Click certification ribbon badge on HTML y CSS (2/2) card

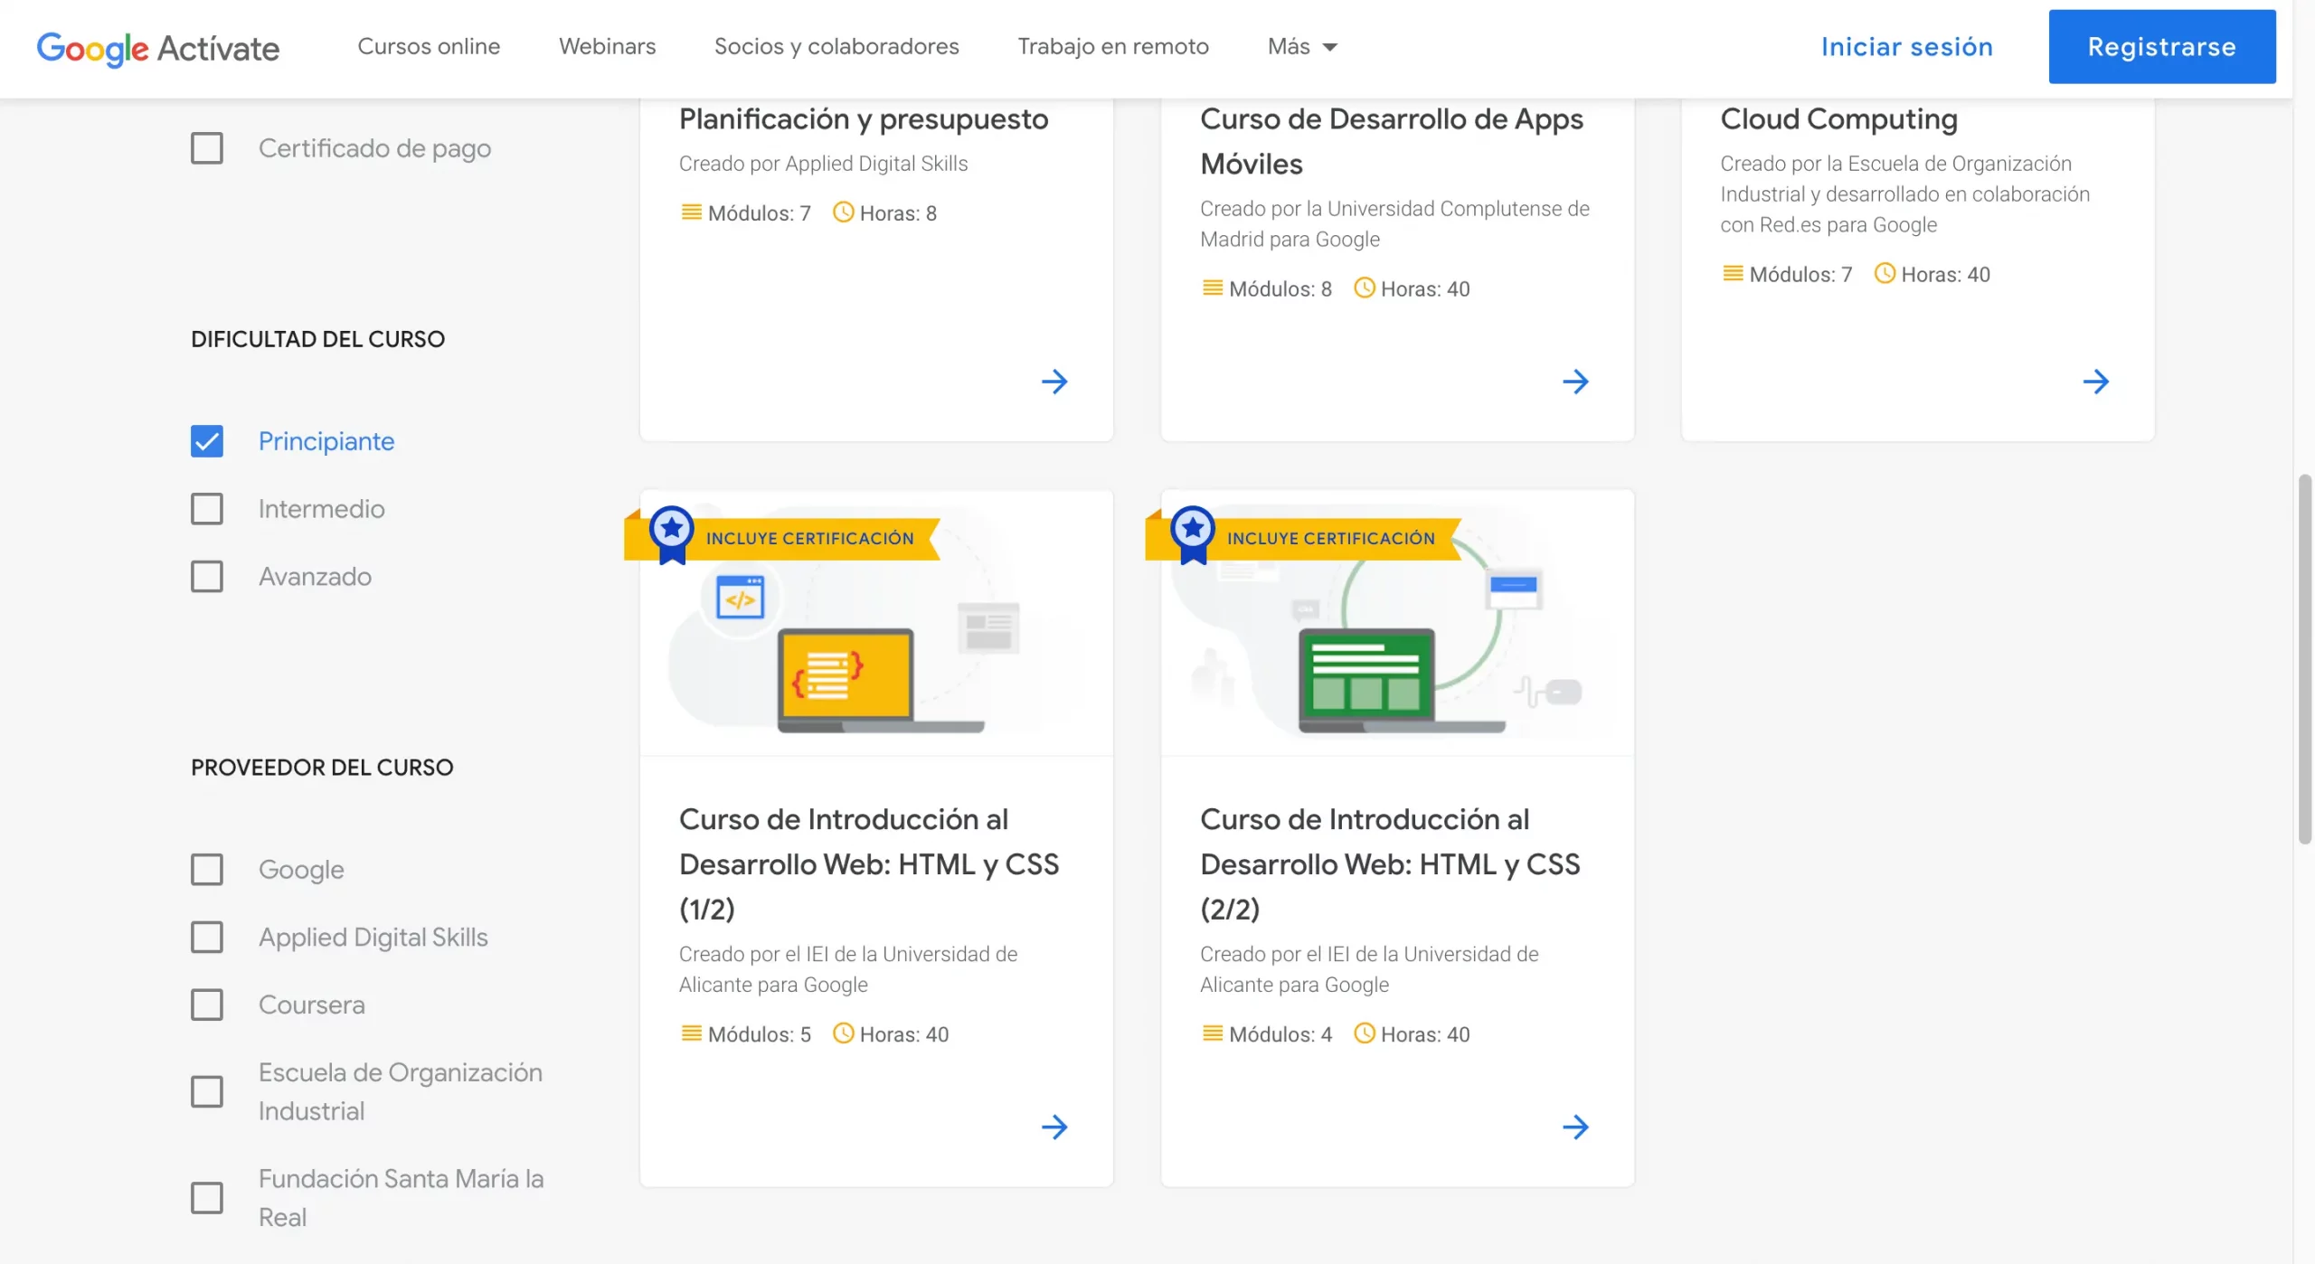(x=1303, y=536)
